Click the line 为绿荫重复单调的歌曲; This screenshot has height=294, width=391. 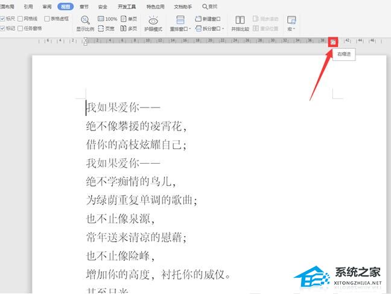click(142, 200)
